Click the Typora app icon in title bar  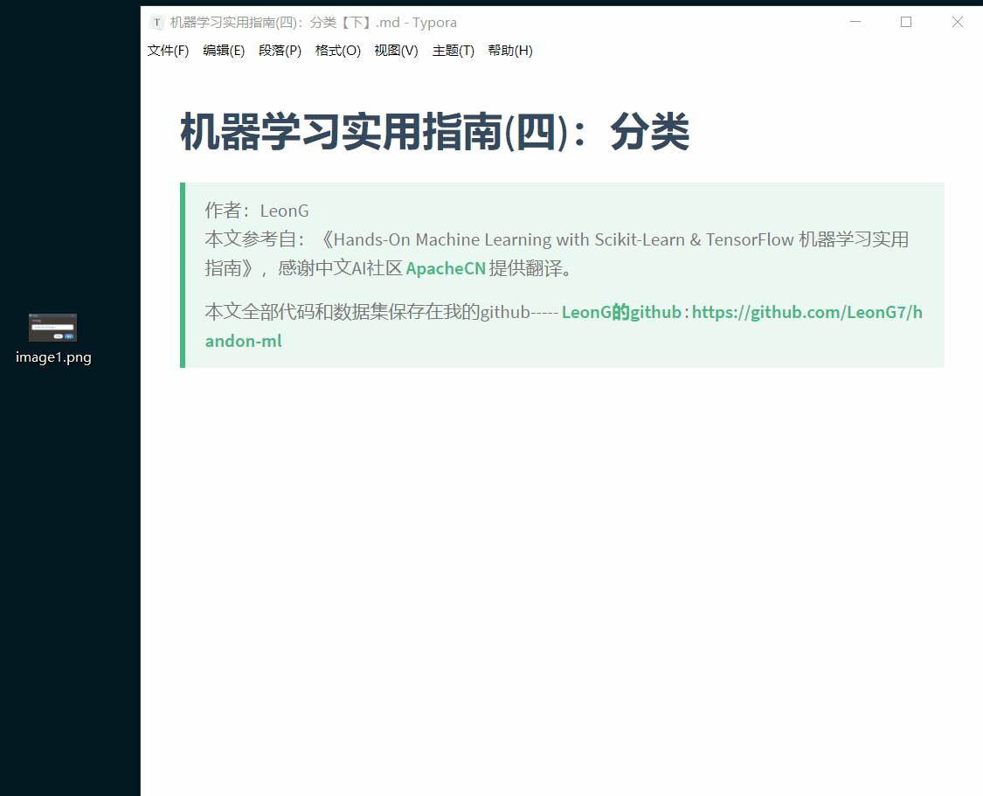tap(156, 23)
